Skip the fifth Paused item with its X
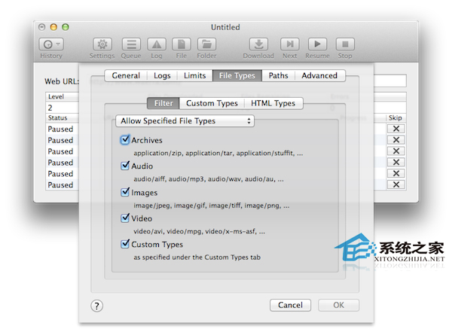 point(396,173)
